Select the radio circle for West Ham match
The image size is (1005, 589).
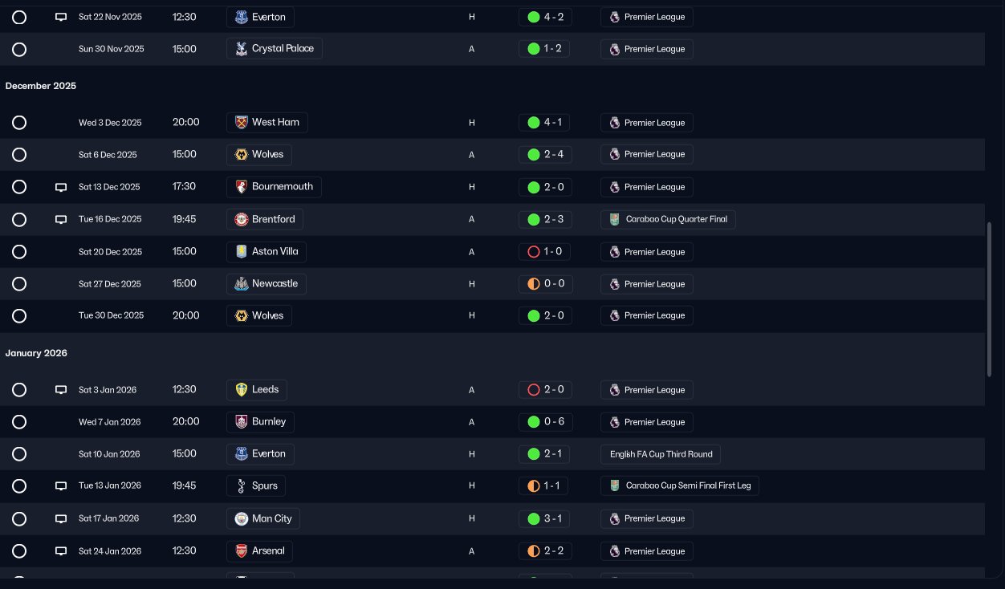tap(19, 123)
